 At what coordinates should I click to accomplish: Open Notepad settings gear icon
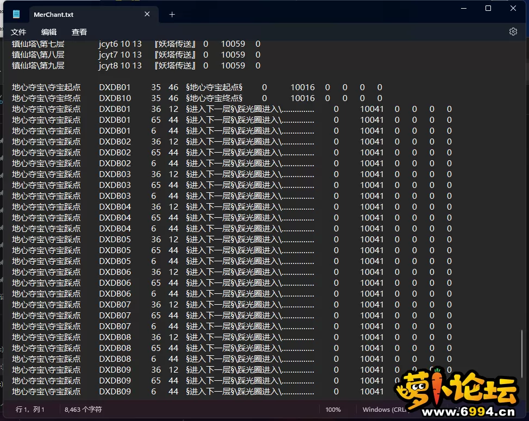click(513, 32)
